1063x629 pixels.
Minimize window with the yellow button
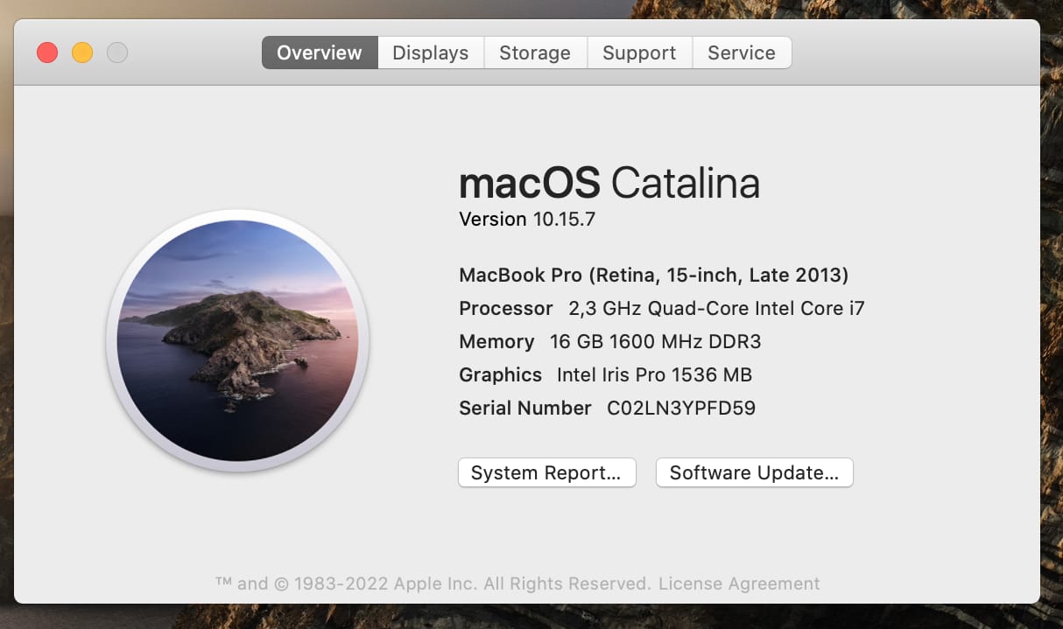[82, 52]
